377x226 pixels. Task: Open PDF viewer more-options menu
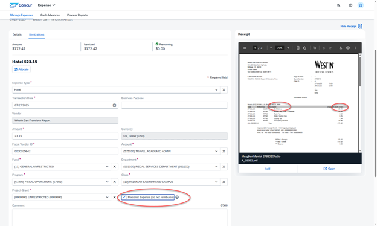(x=355, y=48)
